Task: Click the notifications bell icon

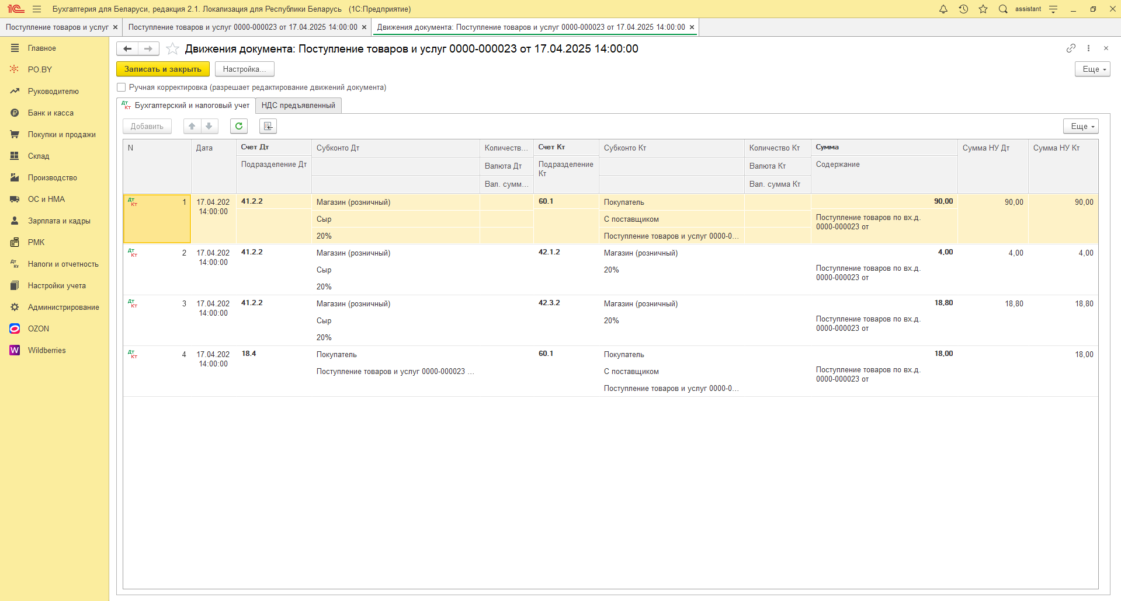Action: click(x=943, y=9)
